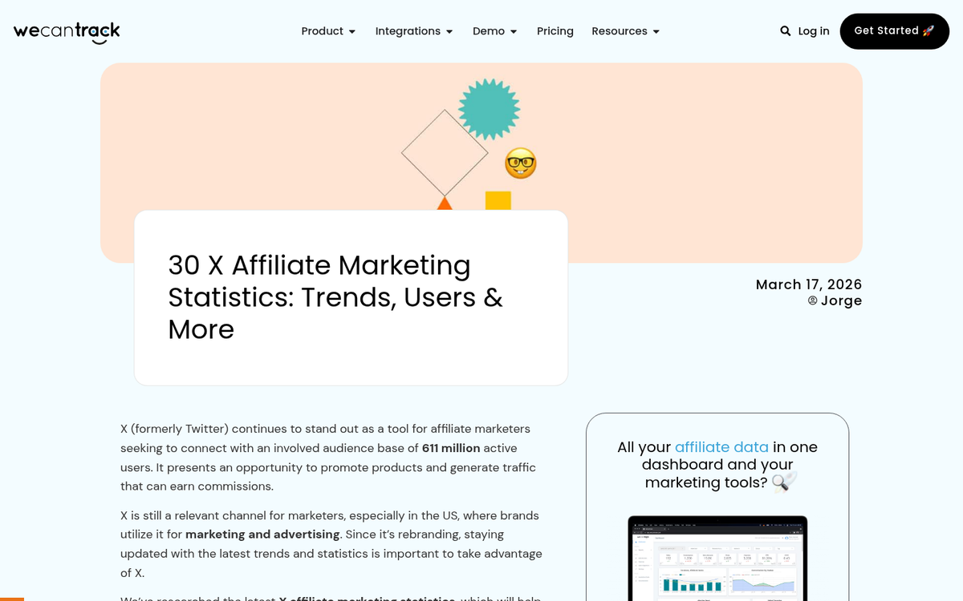Click the wecantrack logo
963x601 pixels.
tap(67, 32)
